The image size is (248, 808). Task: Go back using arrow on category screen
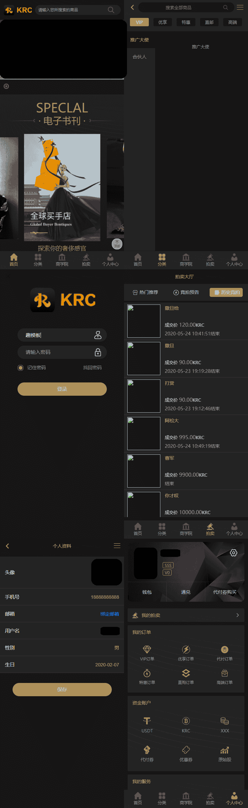coord(132,7)
